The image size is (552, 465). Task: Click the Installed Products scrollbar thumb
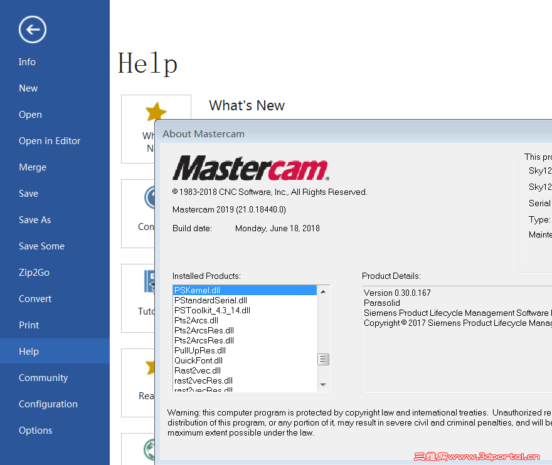point(323,360)
